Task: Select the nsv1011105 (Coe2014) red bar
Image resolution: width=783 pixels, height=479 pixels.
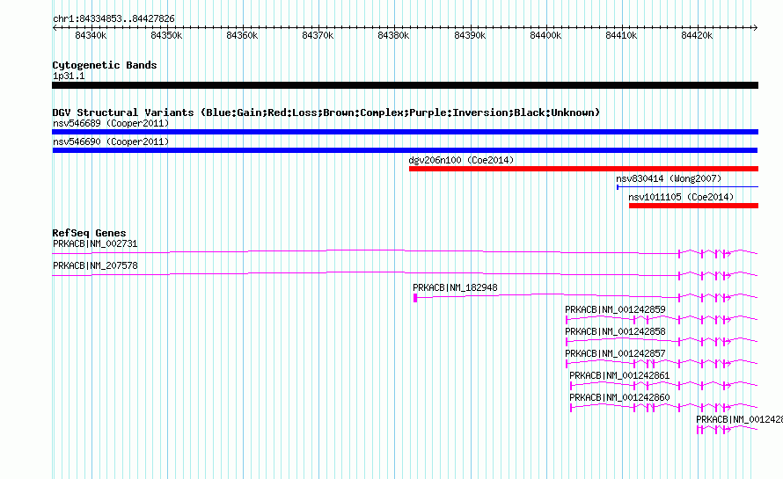Action: coord(693,206)
